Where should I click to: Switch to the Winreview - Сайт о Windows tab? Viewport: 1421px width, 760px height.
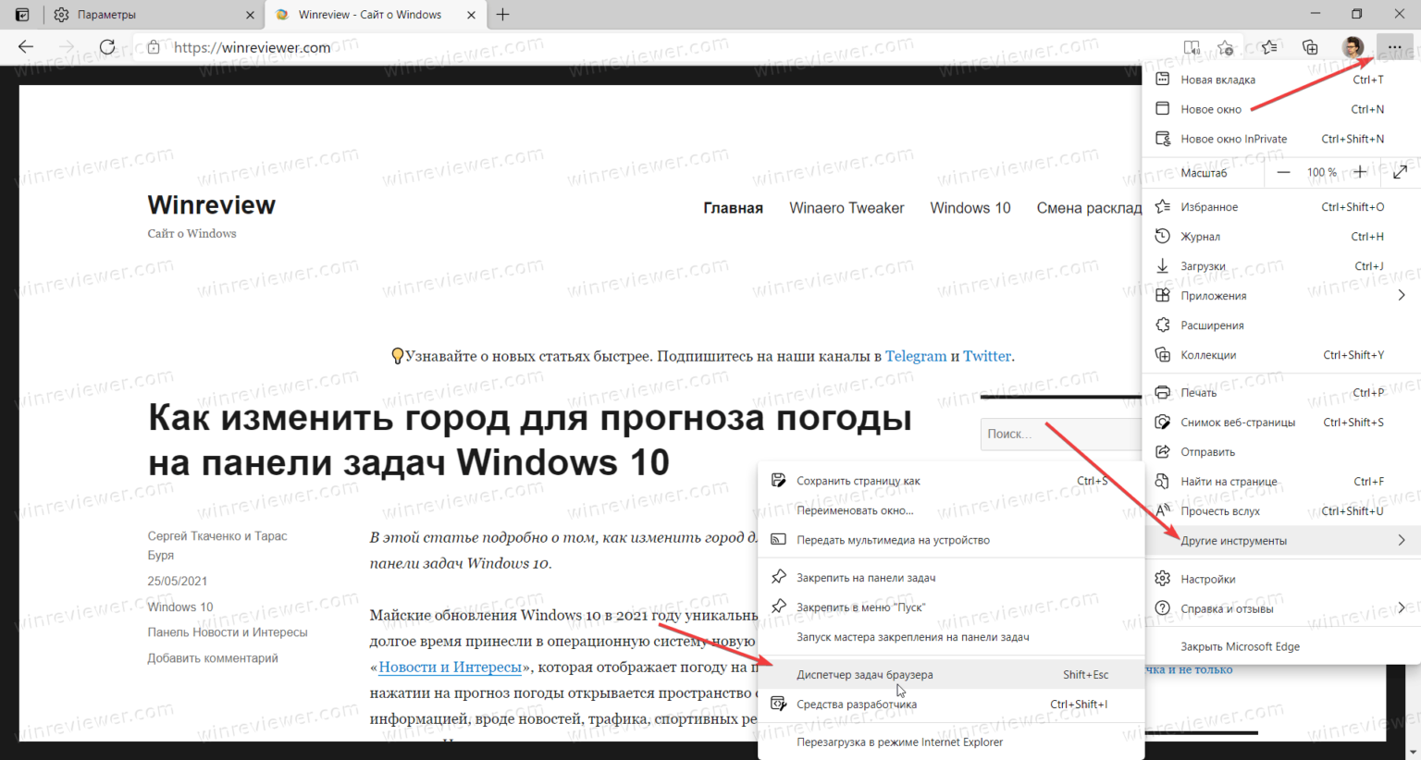click(375, 15)
